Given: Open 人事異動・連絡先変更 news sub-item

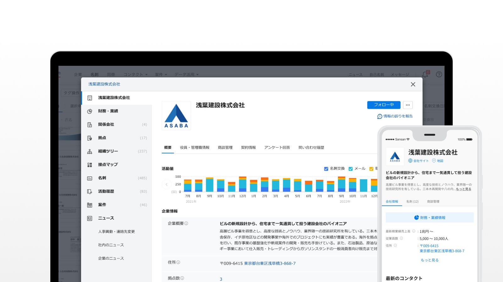Looking at the screenshot, I should (116, 232).
